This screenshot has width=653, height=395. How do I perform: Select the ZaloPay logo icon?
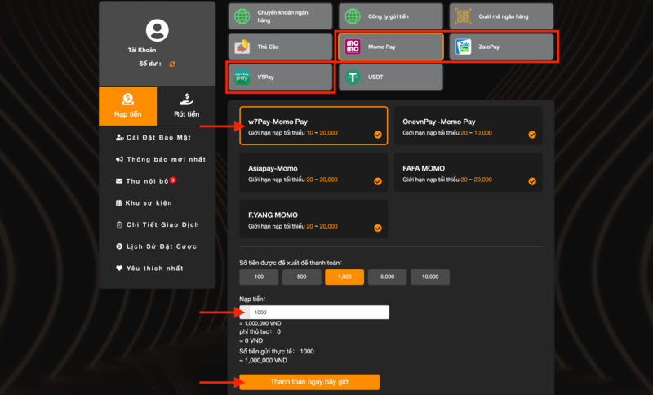[463, 47]
